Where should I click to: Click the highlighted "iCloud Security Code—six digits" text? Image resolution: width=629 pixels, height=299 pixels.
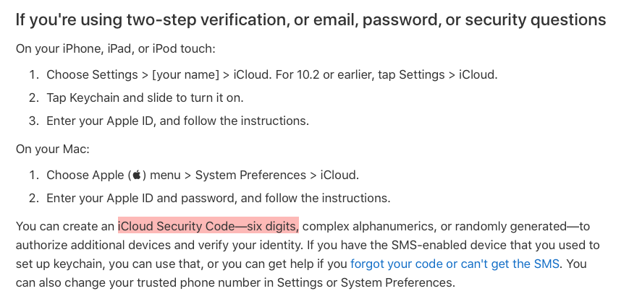(x=208, y=226)
